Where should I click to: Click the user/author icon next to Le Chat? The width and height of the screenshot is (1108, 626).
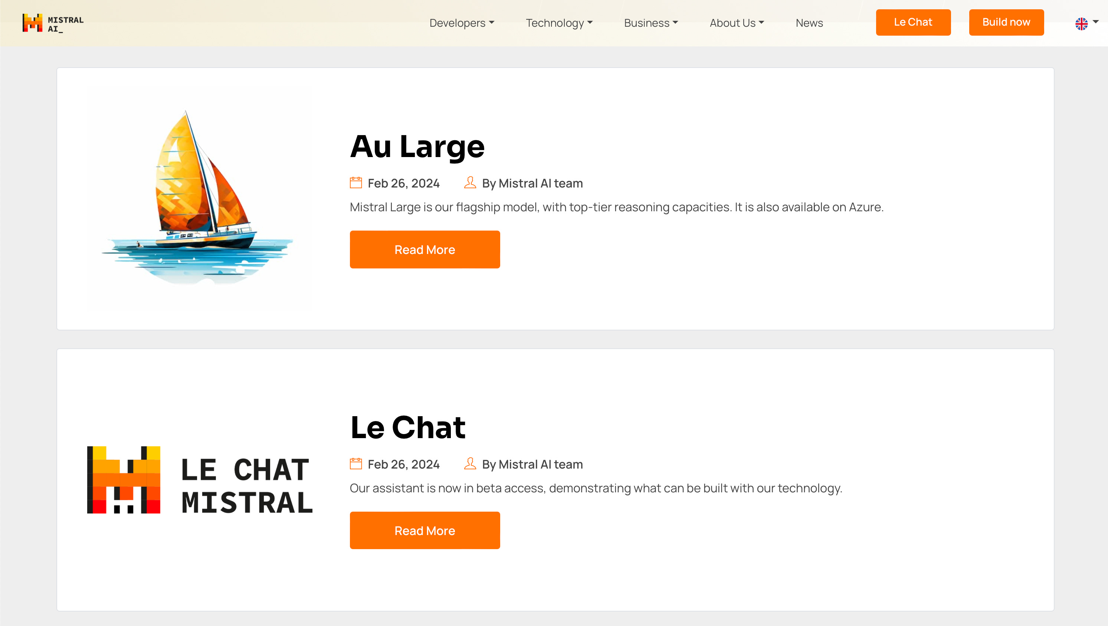click(470, 464)
